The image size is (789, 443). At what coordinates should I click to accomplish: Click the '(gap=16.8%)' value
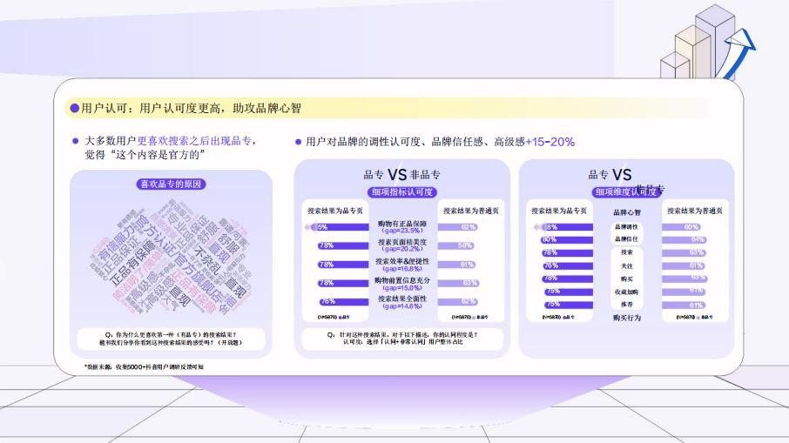402,269
